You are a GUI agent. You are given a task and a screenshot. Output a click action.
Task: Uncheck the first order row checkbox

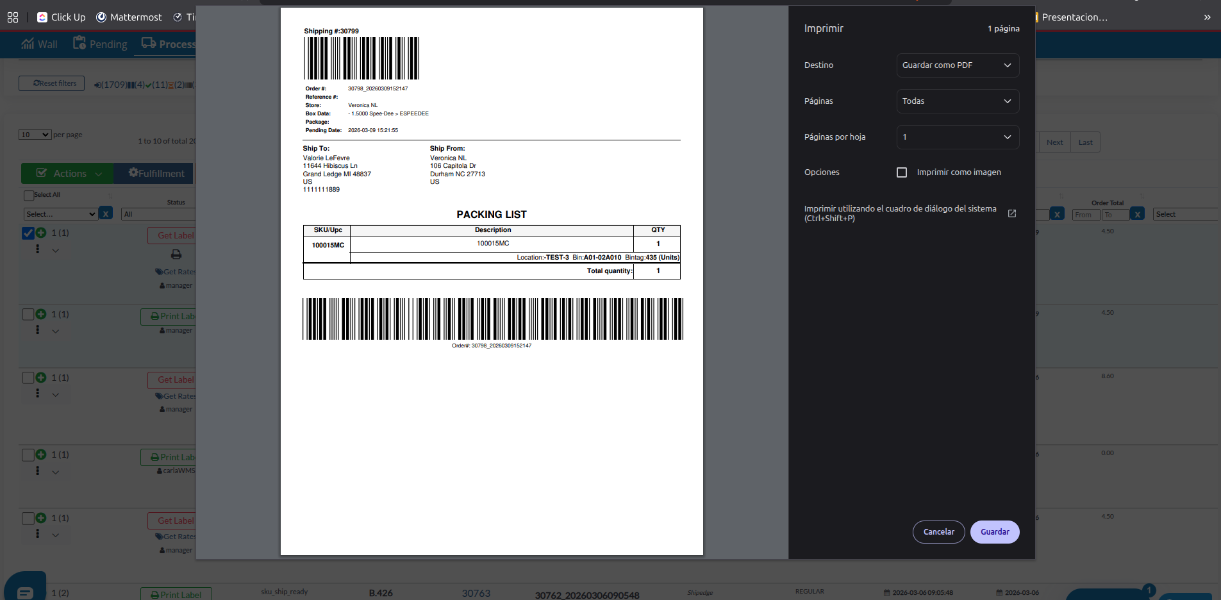click(x=28, y=233)
